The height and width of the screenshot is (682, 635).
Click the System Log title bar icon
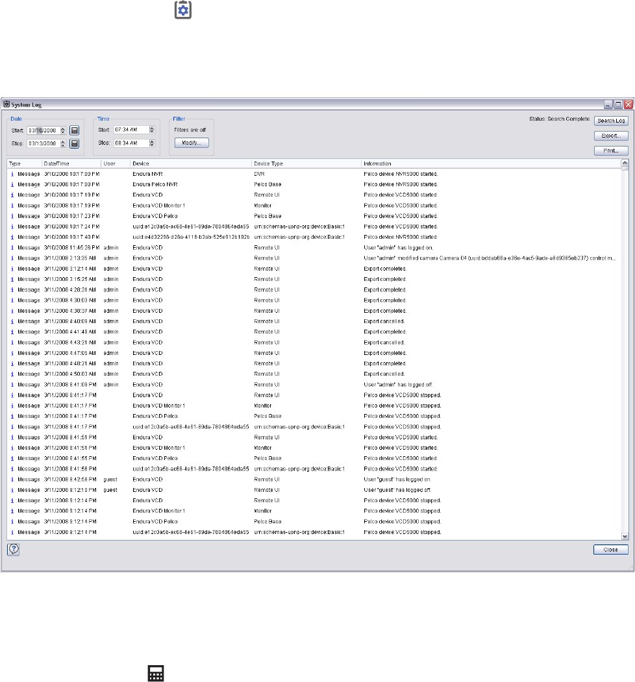pos(6,104)
